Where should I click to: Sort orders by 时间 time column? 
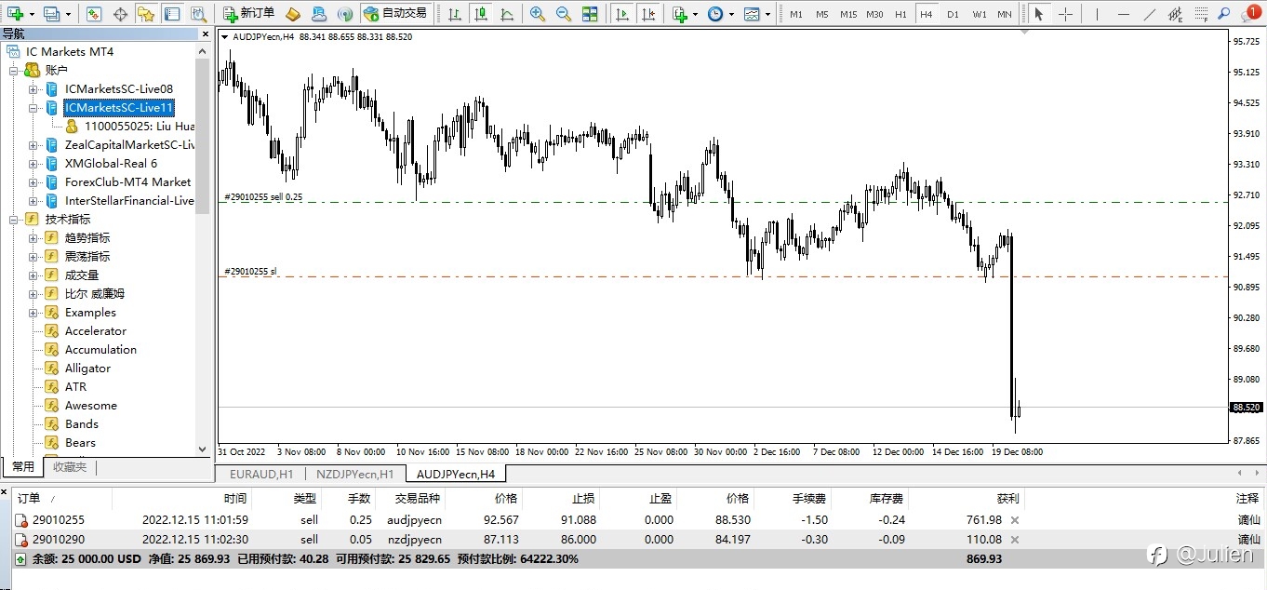tap(235, 499)
